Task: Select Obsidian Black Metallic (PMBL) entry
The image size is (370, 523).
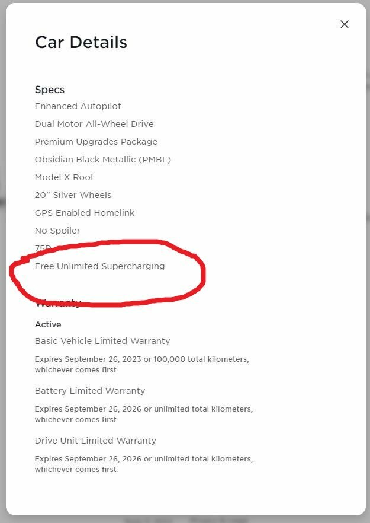Action: point(103,160)
